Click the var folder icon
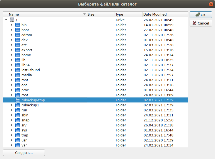 point(18,145)
